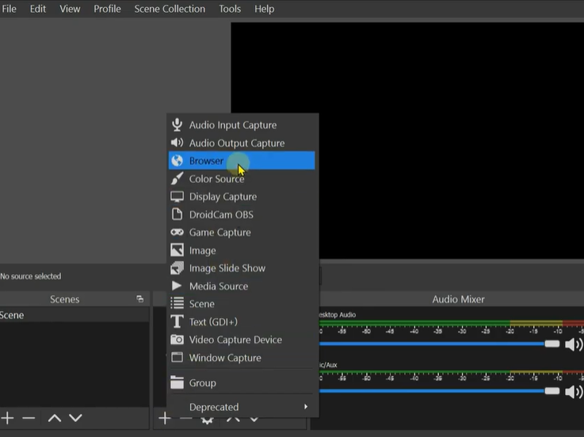Select the Scene row in the Scenes list

click(74, 315)
